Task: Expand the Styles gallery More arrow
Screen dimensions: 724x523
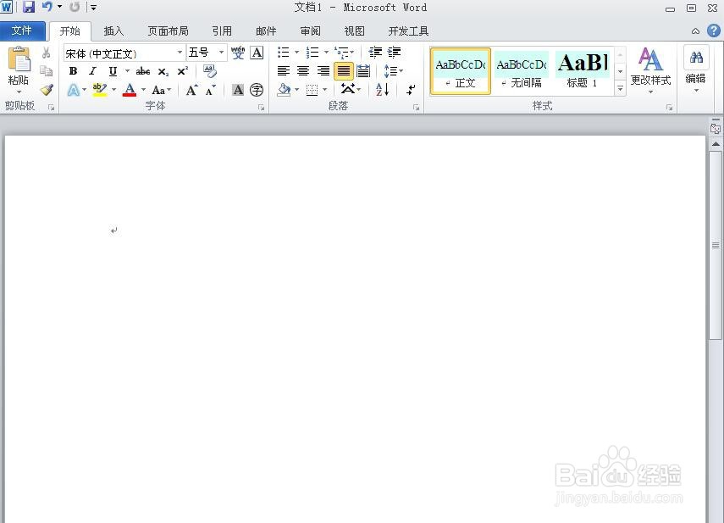Action: pyautogui.click(x=620, y=88)
